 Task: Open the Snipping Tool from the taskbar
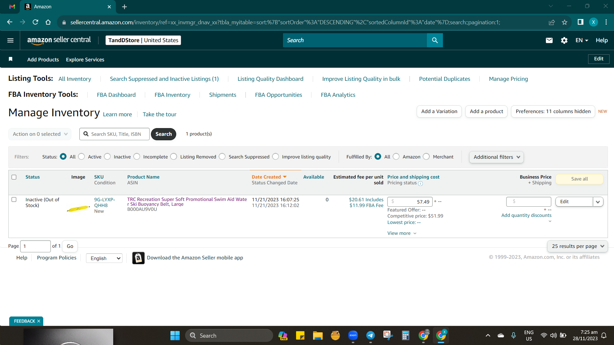tap(388, 335)
